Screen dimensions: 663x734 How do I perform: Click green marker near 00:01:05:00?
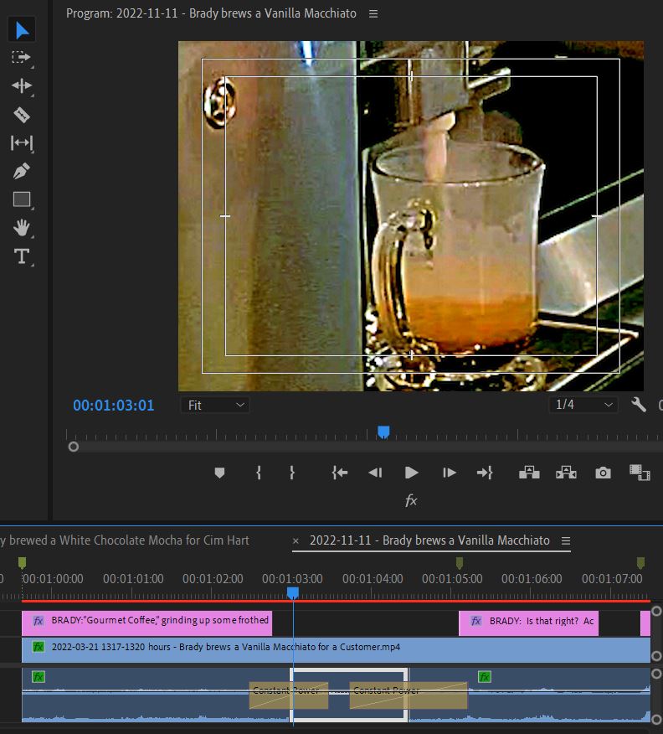tap(460, 563)
